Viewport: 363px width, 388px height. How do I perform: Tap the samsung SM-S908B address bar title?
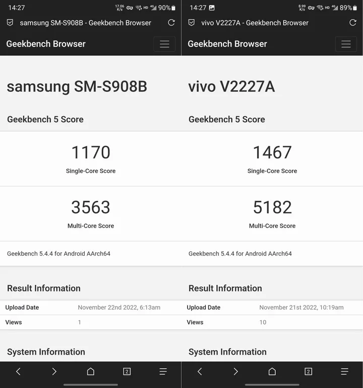(x=85, y=23)
